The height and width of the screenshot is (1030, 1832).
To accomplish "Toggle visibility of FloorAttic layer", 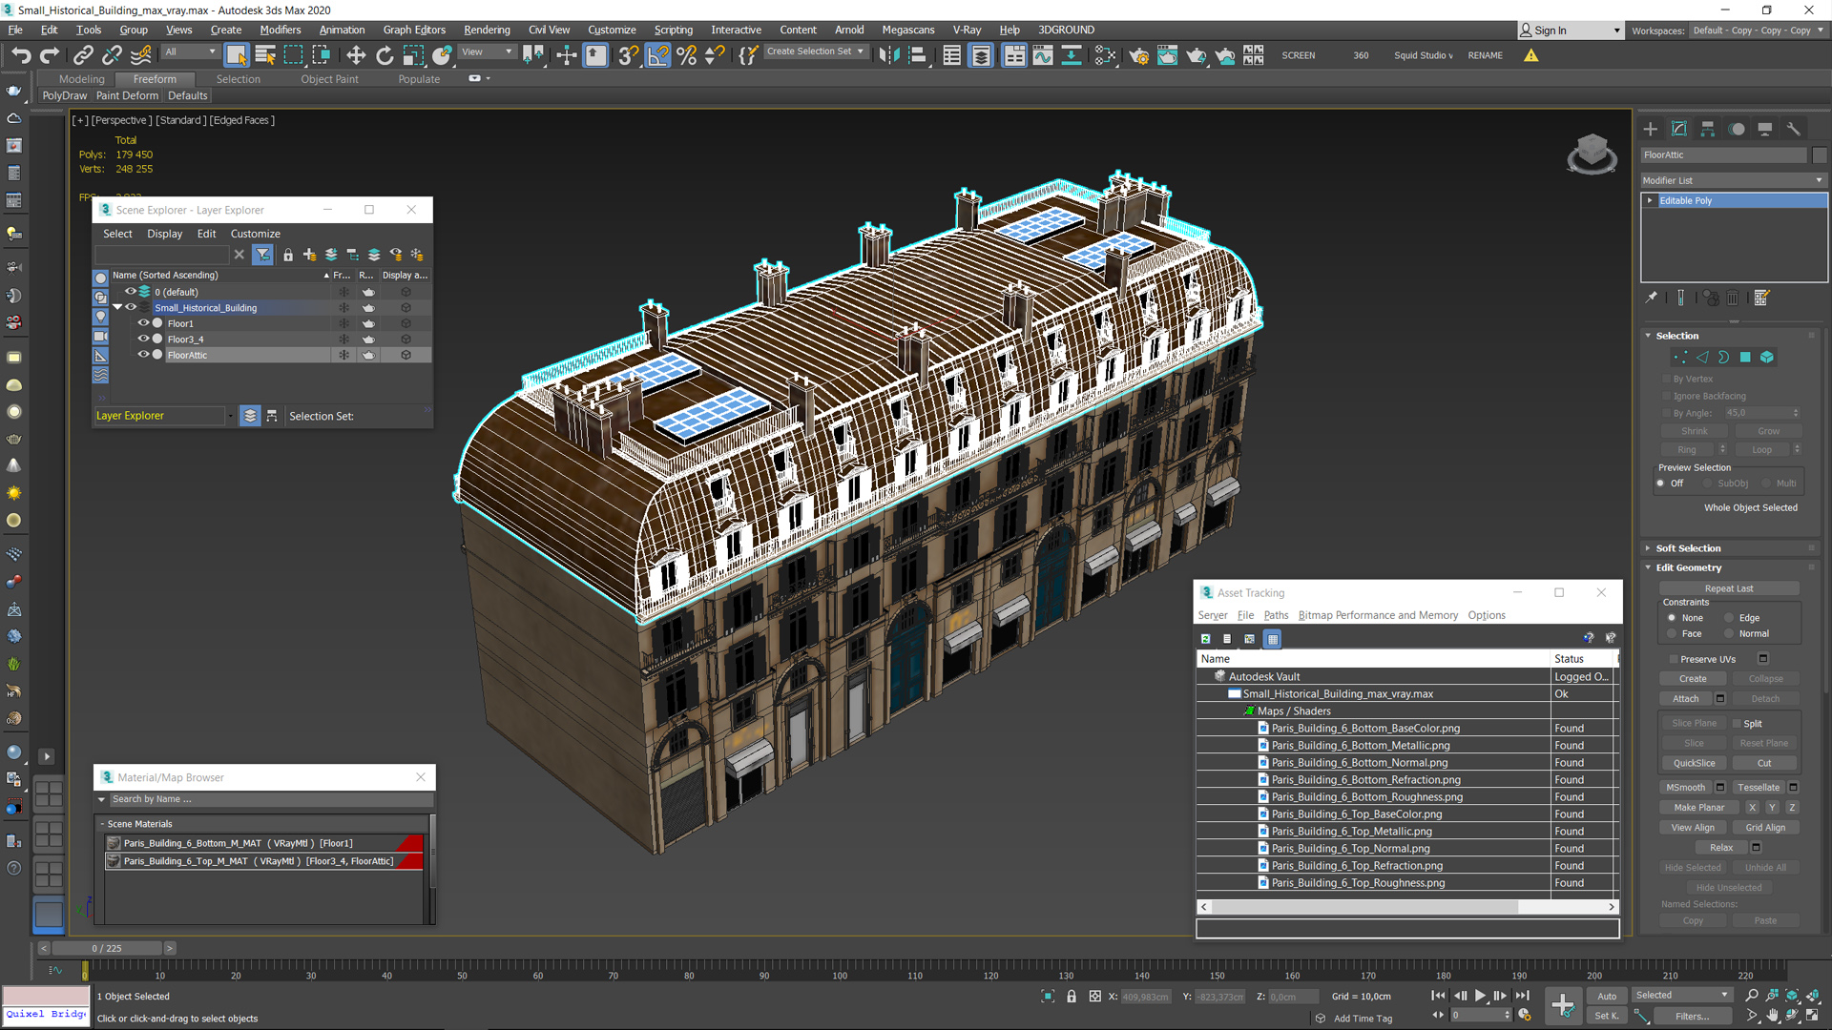I will [143, 355].
